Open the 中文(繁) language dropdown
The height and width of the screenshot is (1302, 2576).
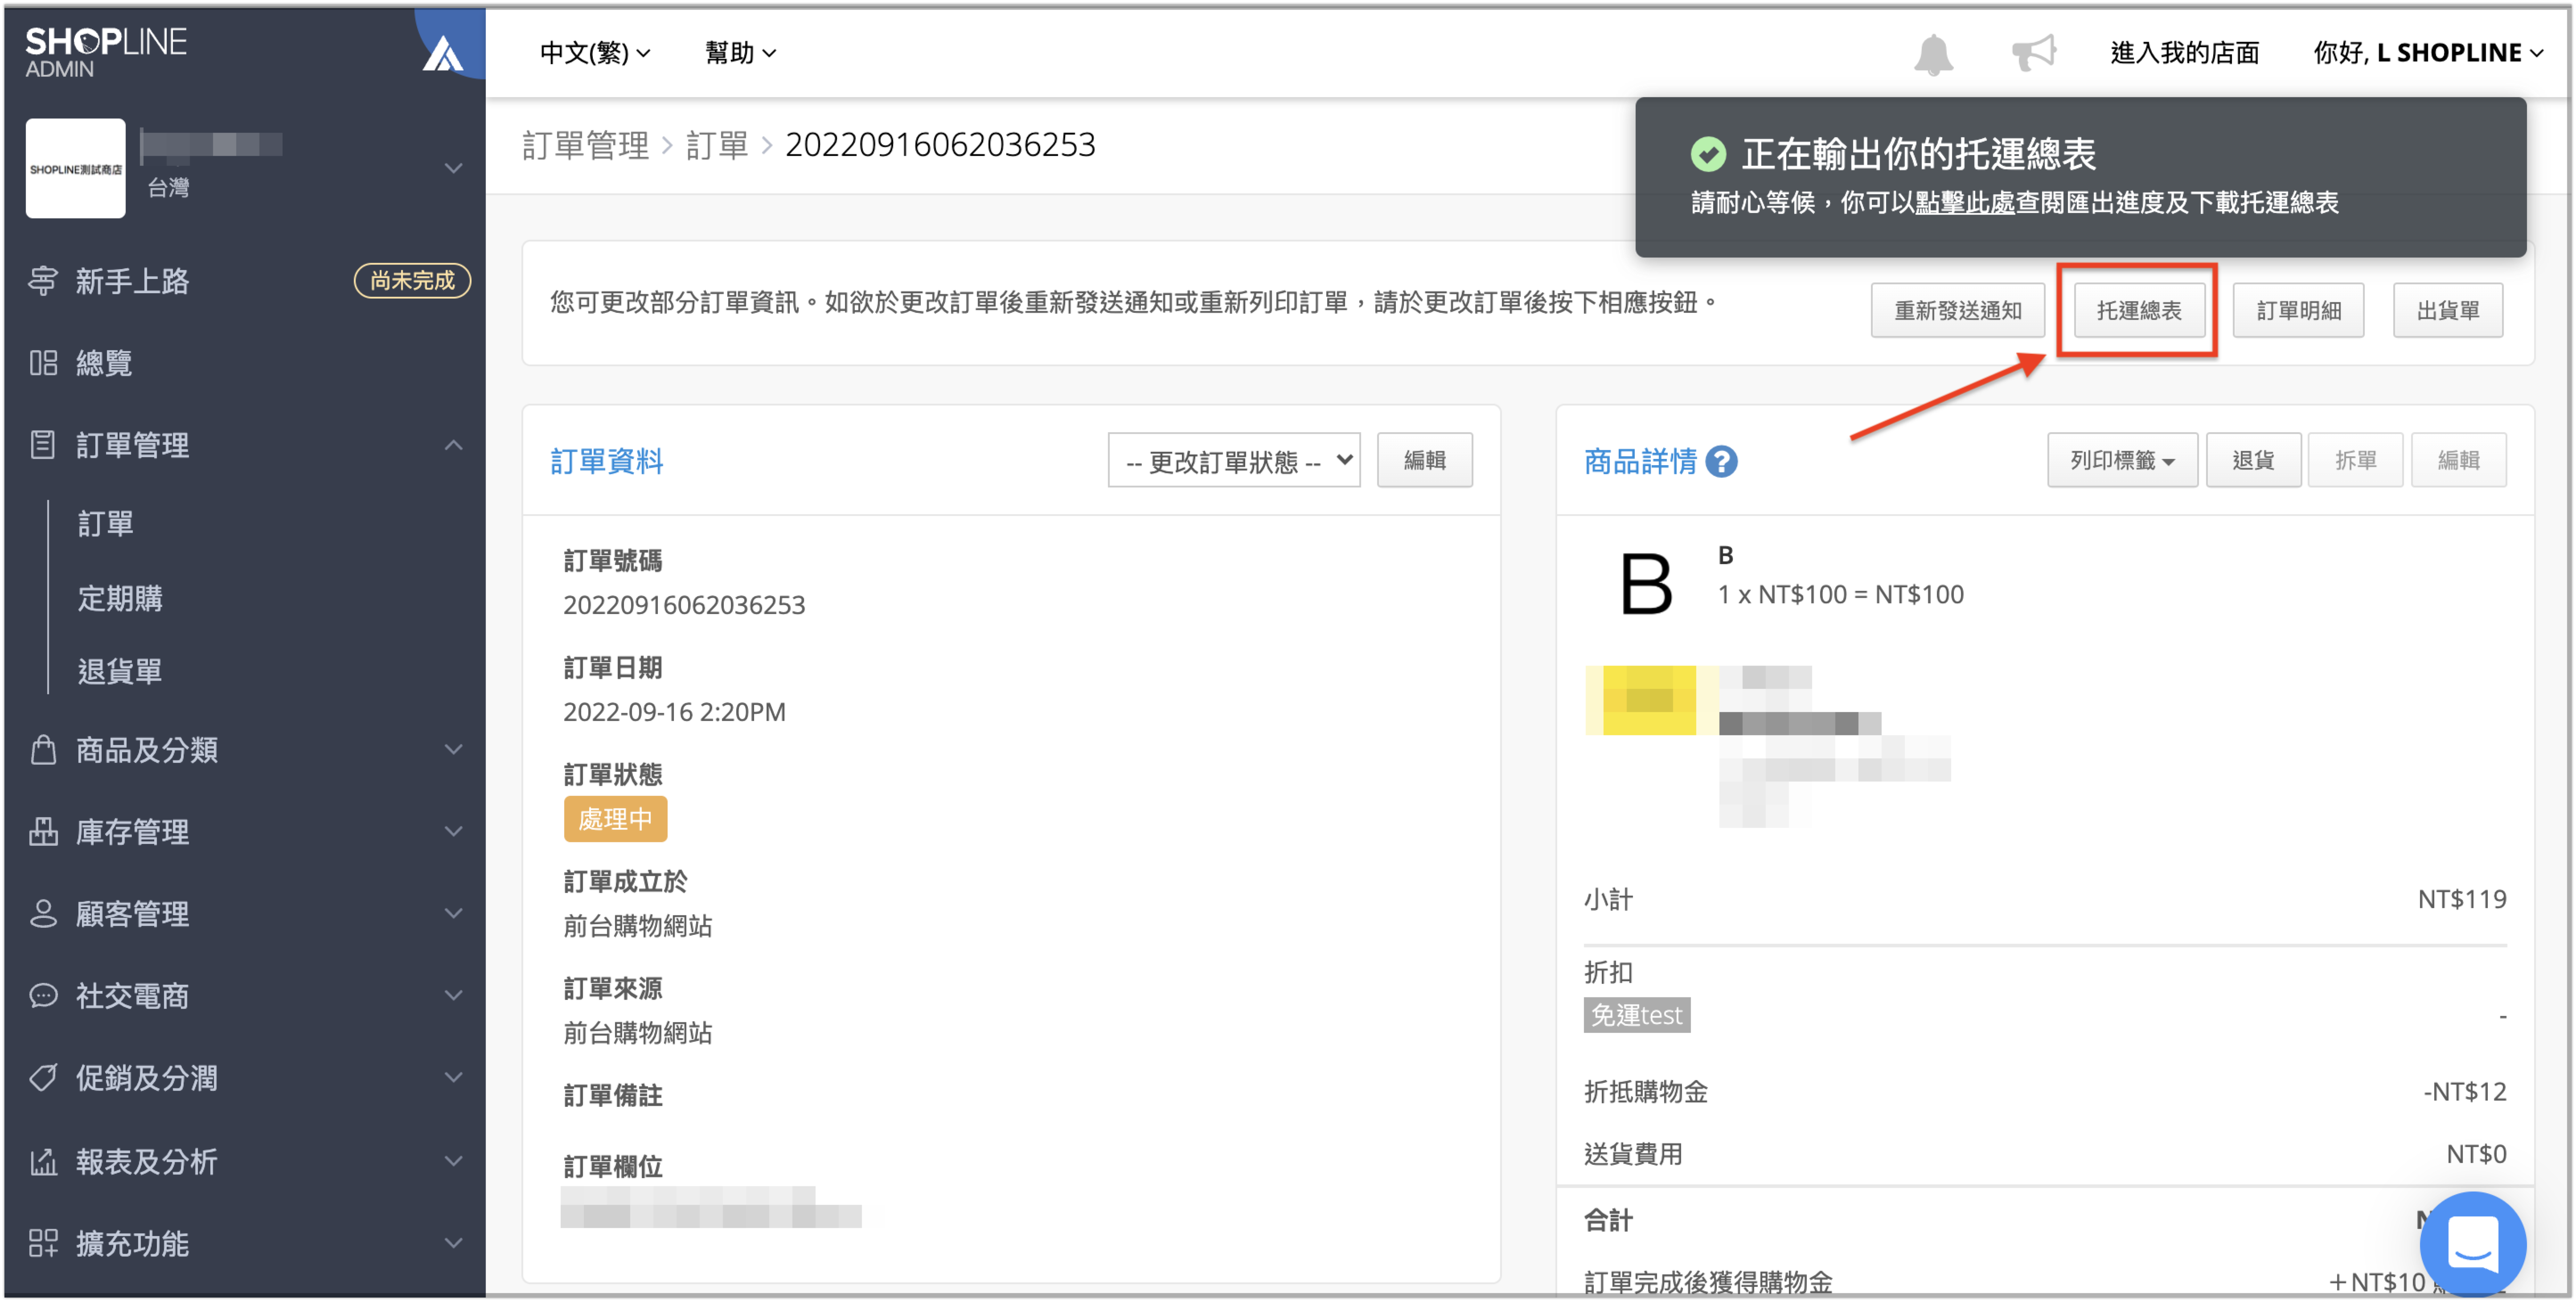pos(595,53)
